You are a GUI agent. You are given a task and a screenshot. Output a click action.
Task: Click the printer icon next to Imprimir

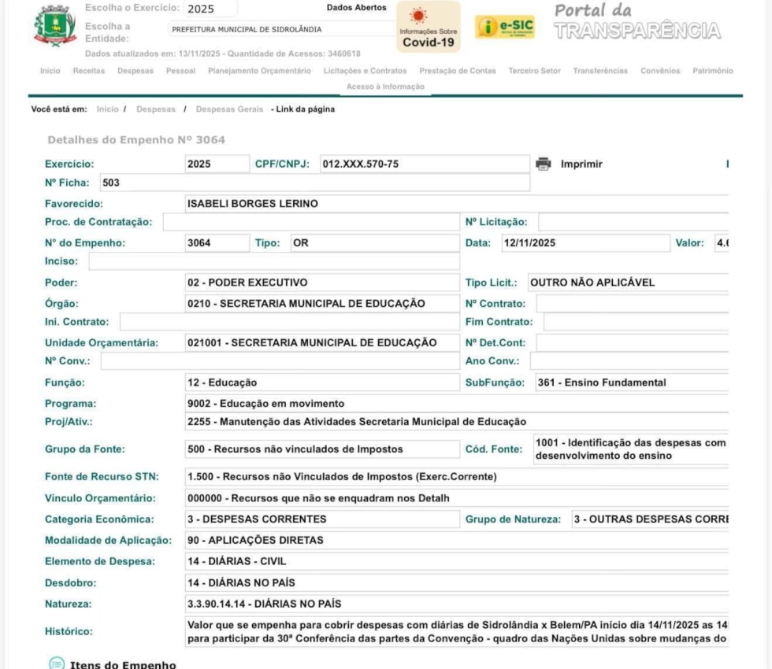tap(544, 164)
